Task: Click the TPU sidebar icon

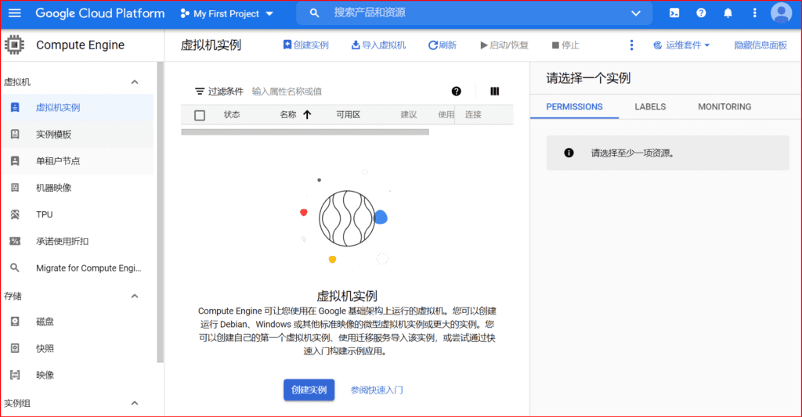Action: pos(15,214)
